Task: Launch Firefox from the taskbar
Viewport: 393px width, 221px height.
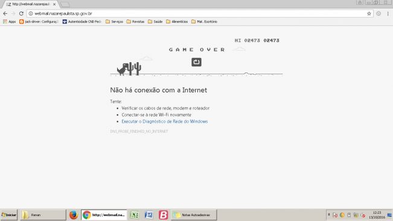Action: 74,215
